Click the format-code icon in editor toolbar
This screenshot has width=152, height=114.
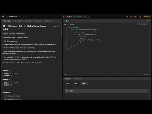pos(138,24)
